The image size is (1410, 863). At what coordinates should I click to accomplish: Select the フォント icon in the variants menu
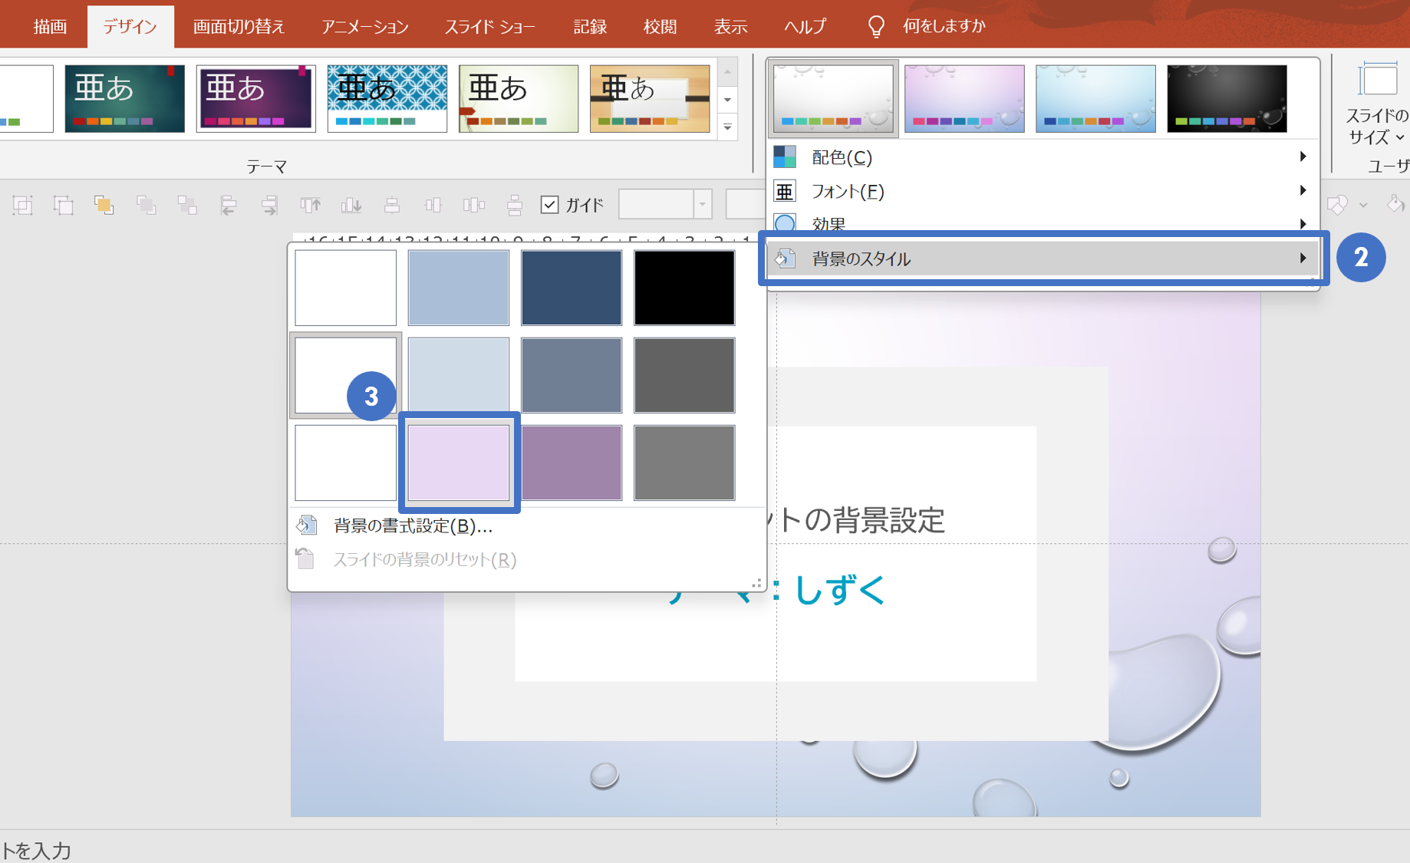pos(785,191)
